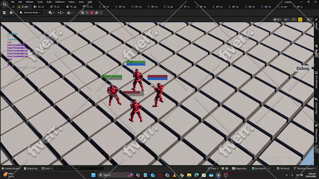Switch to the BP..ty blueprint tab

tap(233, 7)
